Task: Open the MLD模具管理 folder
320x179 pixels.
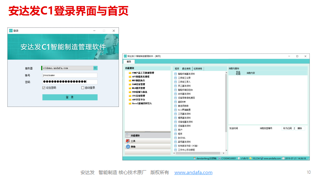Action: coord(137,88)
